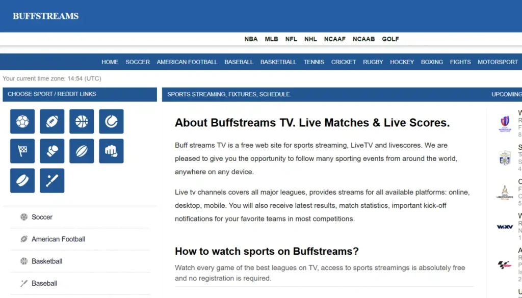Screen dimensions: 522x298
Task: Click small basketball icon beside Basketball
Action: pyautogui.click(x=24, y=261)
